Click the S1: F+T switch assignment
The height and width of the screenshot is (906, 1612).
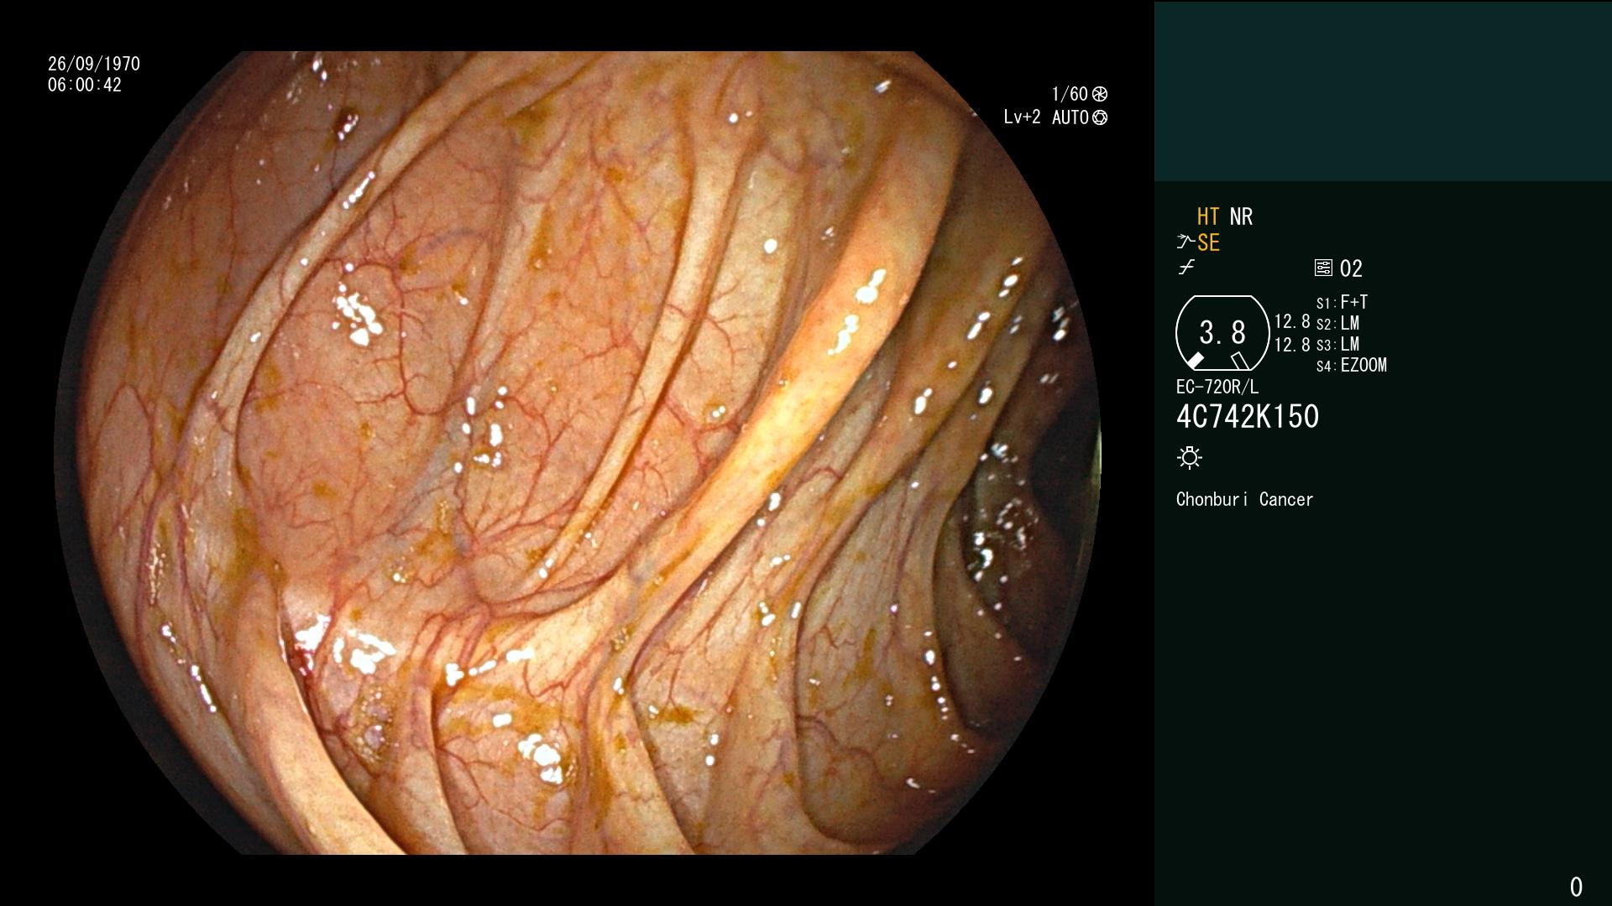click(x=1342, y=302)
